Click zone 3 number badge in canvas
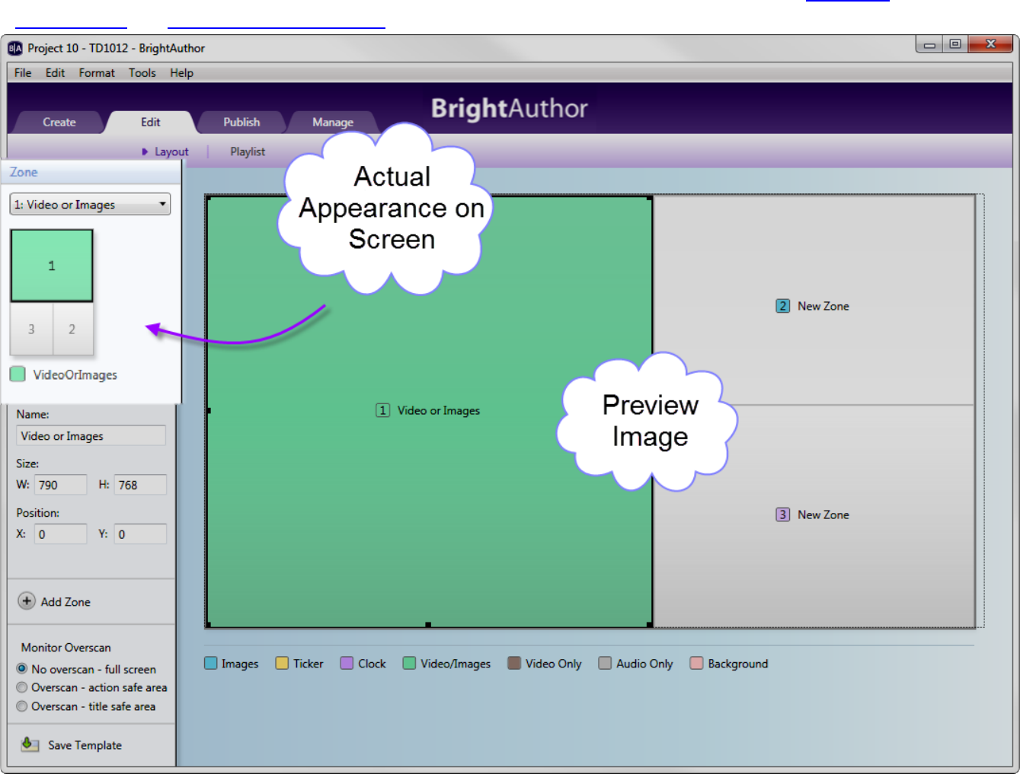Image resolution: width=1020 pixels, height=774 pixels. (783, 514)
